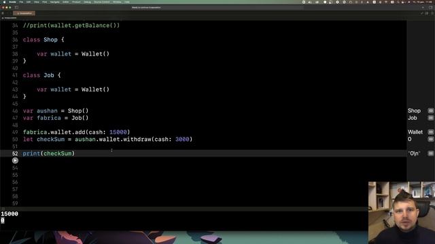The image size is (435, 244).
Task: Open the Help menu
Action: tap(127, 2)
